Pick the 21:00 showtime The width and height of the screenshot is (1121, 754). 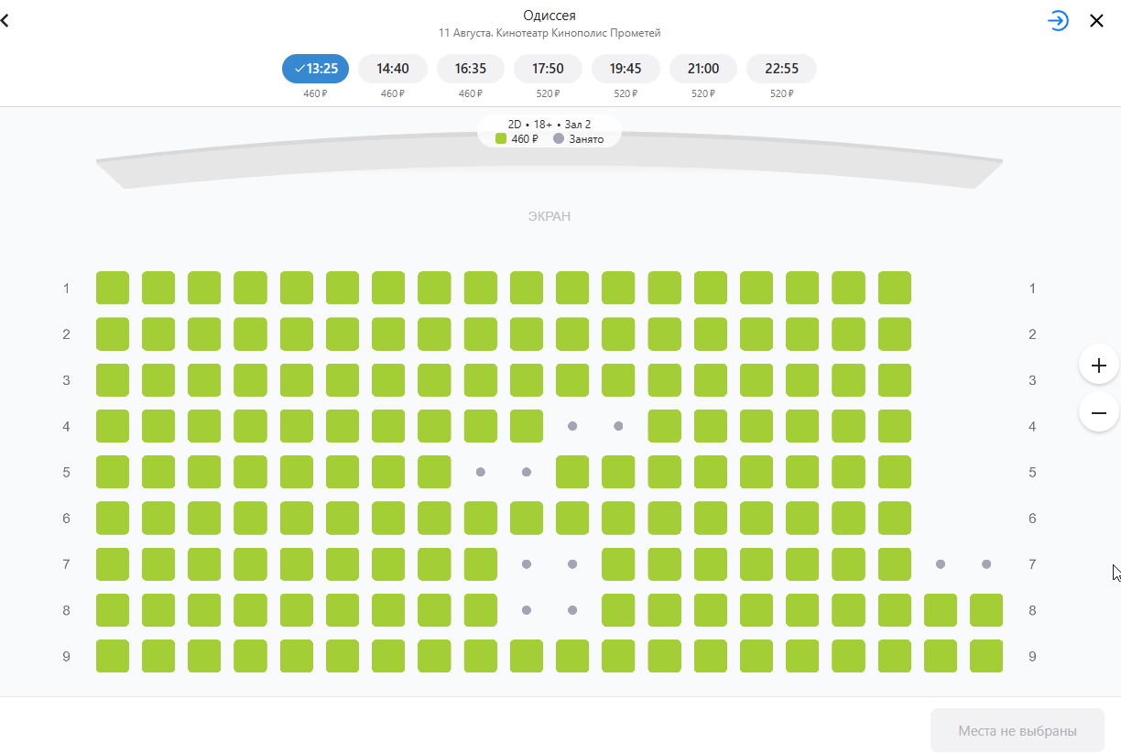pyautogui.click(x=703, y=69)
